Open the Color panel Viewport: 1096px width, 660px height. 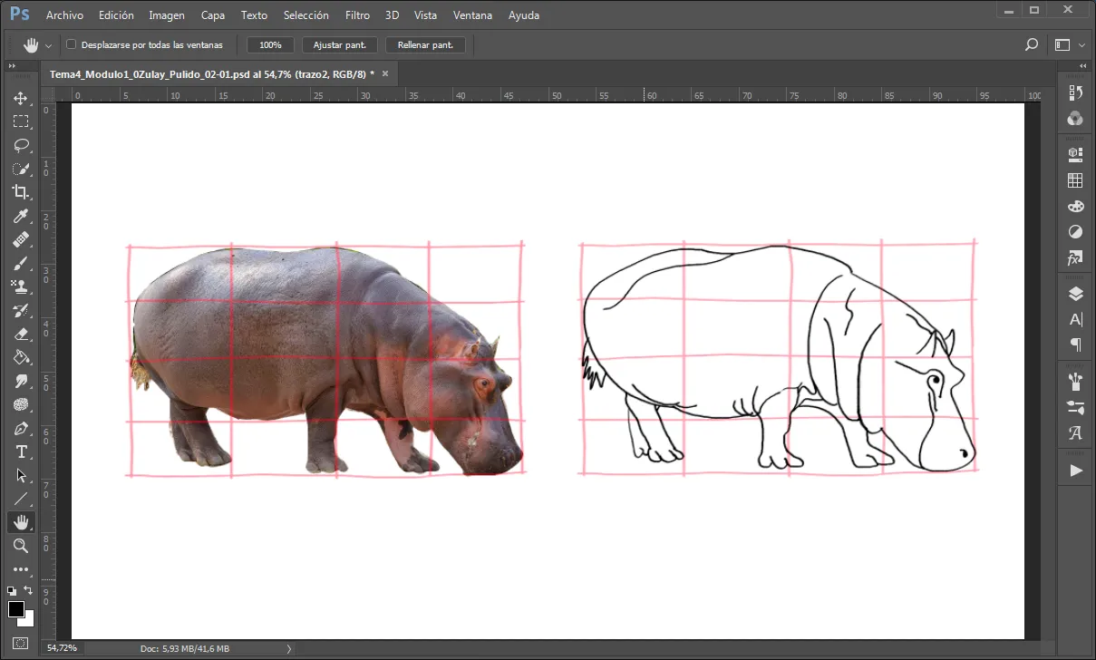[1076, 119]
